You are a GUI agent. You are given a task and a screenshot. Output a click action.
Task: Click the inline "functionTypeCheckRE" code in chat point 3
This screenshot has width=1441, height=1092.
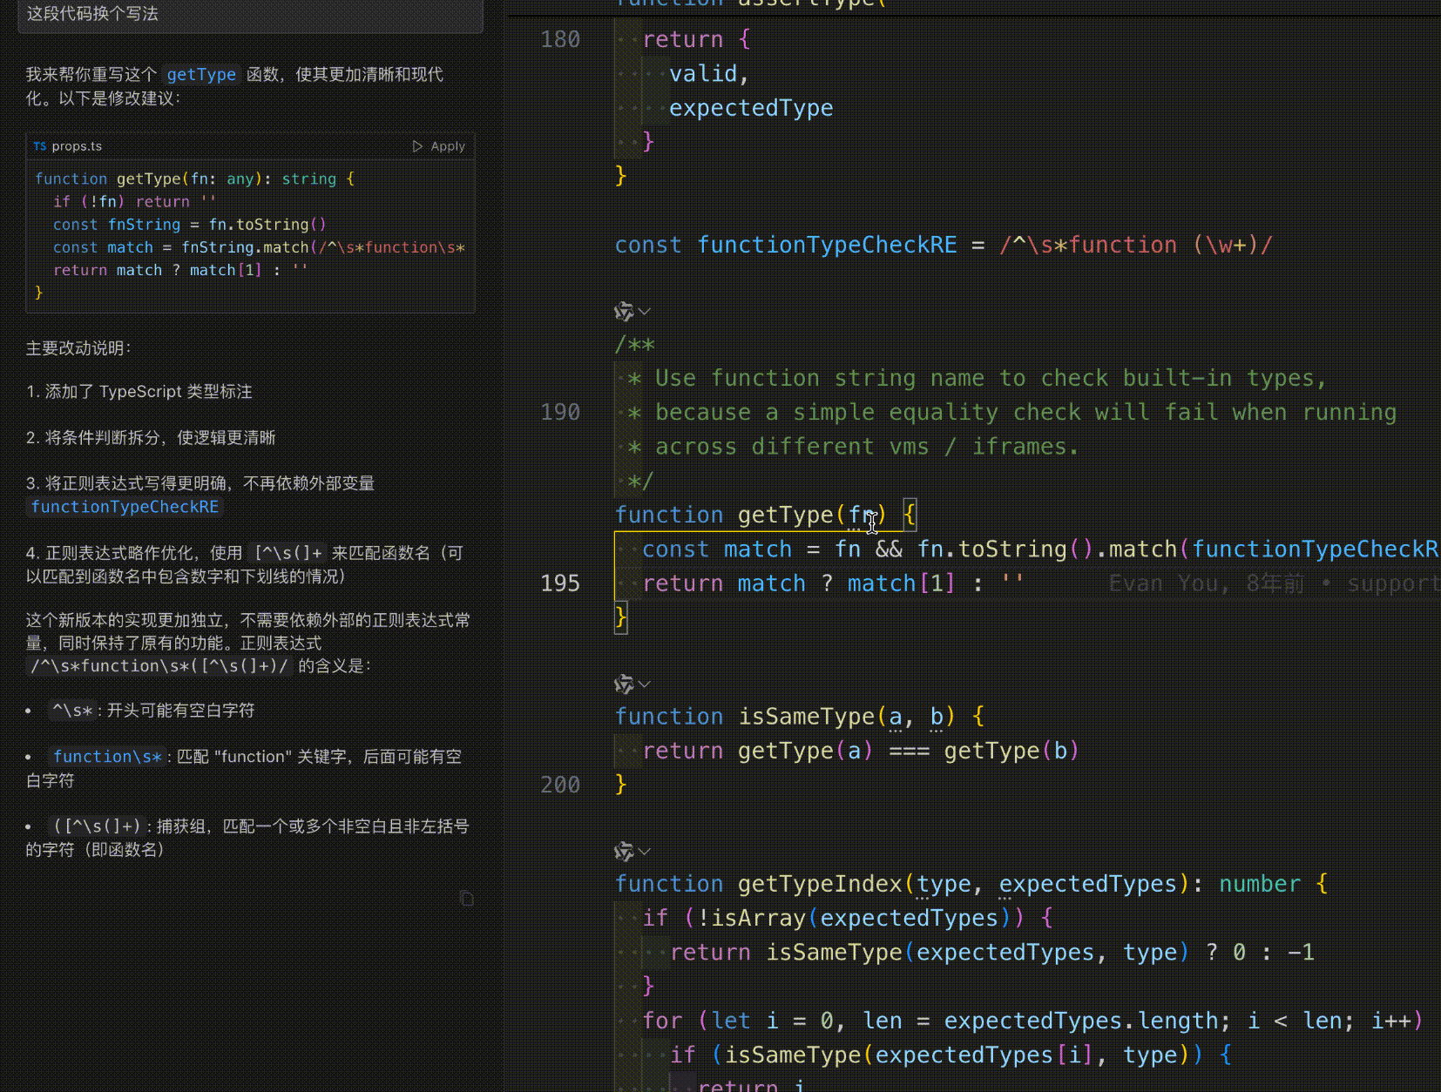click(125, 507)
